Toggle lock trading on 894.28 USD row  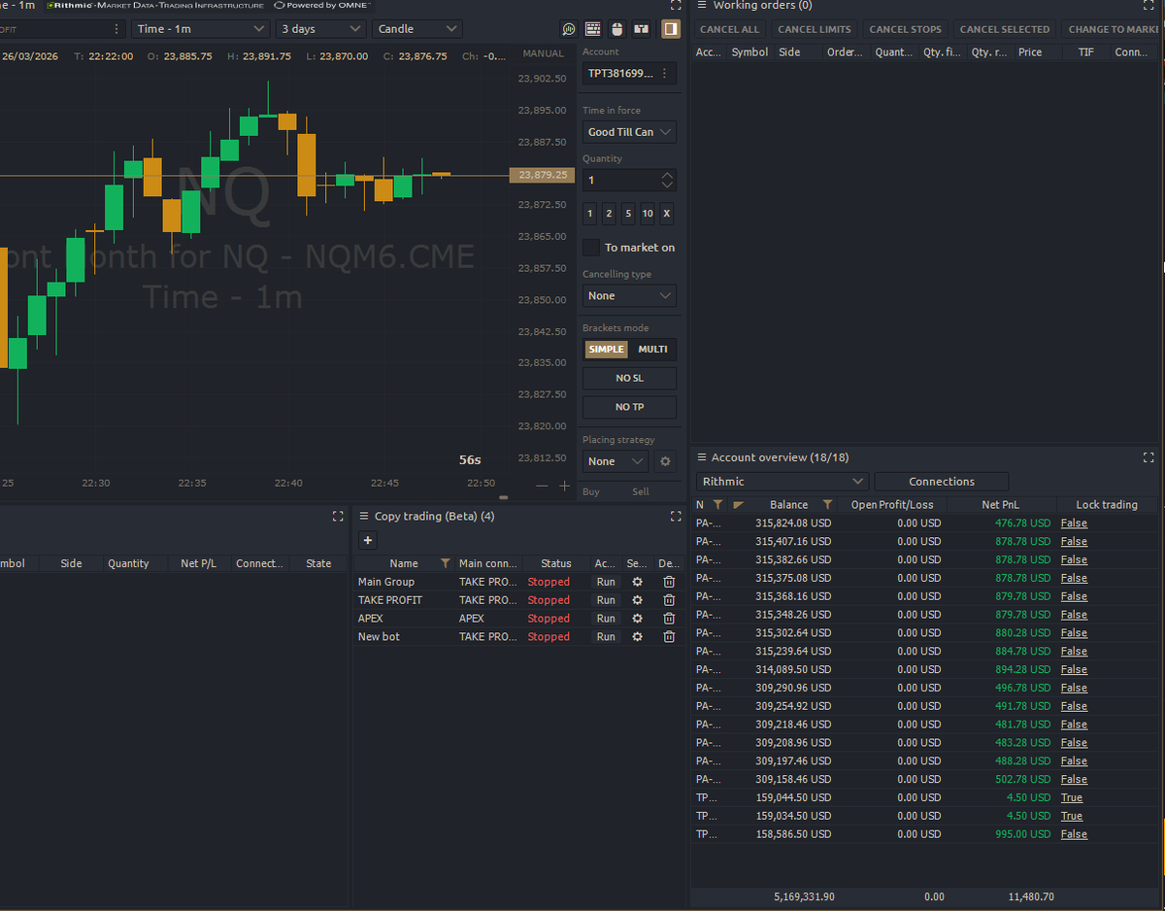click(x=1074, y=669)
